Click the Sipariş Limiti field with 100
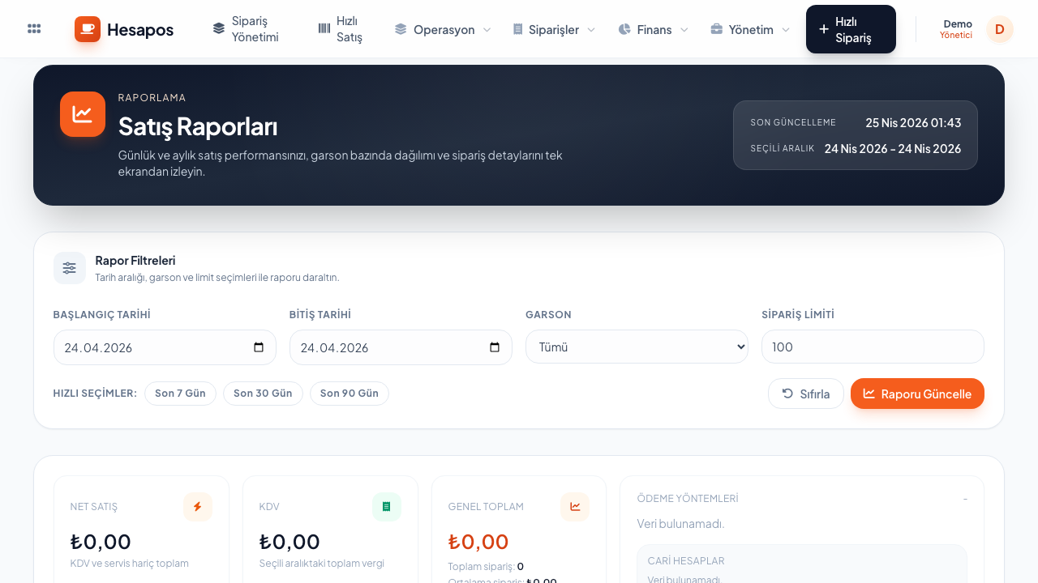1038x583 pixels. tap(873, 347)
